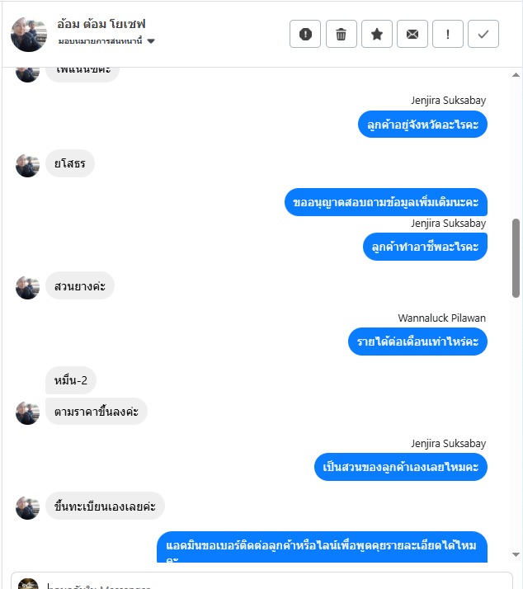Click the หมื่น-2 message bubble
Viewport: 523px width, 589px height.
click(71, 380)
